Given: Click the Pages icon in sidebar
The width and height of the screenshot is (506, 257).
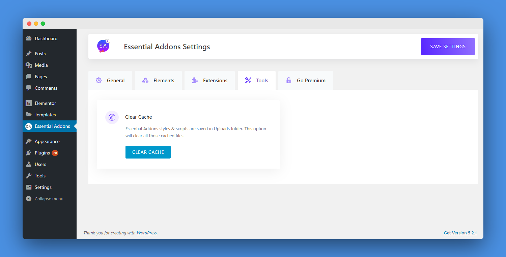Looking at the screenshot, I should coord(29,77).
